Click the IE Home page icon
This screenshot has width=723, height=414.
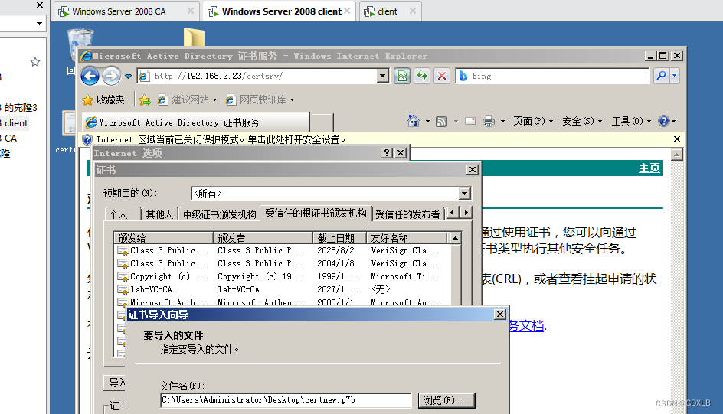pyautogui.click(x=414, y=121)
